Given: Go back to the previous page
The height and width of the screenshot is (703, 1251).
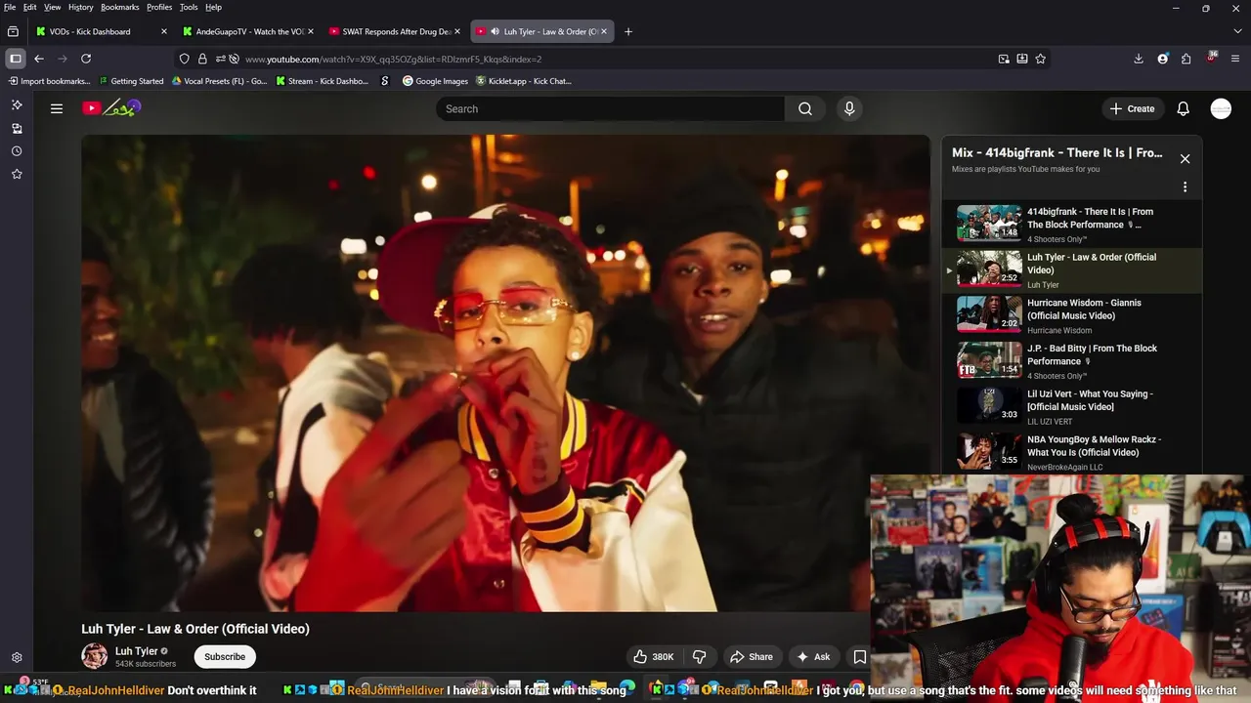Looking at the screenshot, I should click(39, 59).
